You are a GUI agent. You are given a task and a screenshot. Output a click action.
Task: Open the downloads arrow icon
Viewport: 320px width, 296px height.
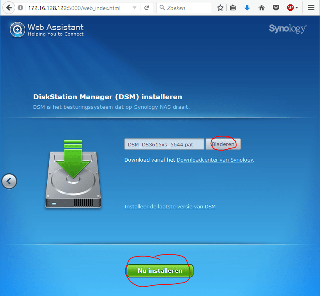(x=247, y=8)
